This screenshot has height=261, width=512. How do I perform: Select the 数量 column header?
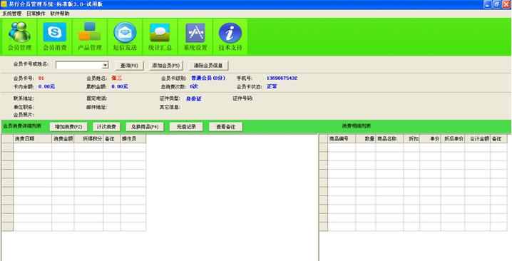coord(366,139)
